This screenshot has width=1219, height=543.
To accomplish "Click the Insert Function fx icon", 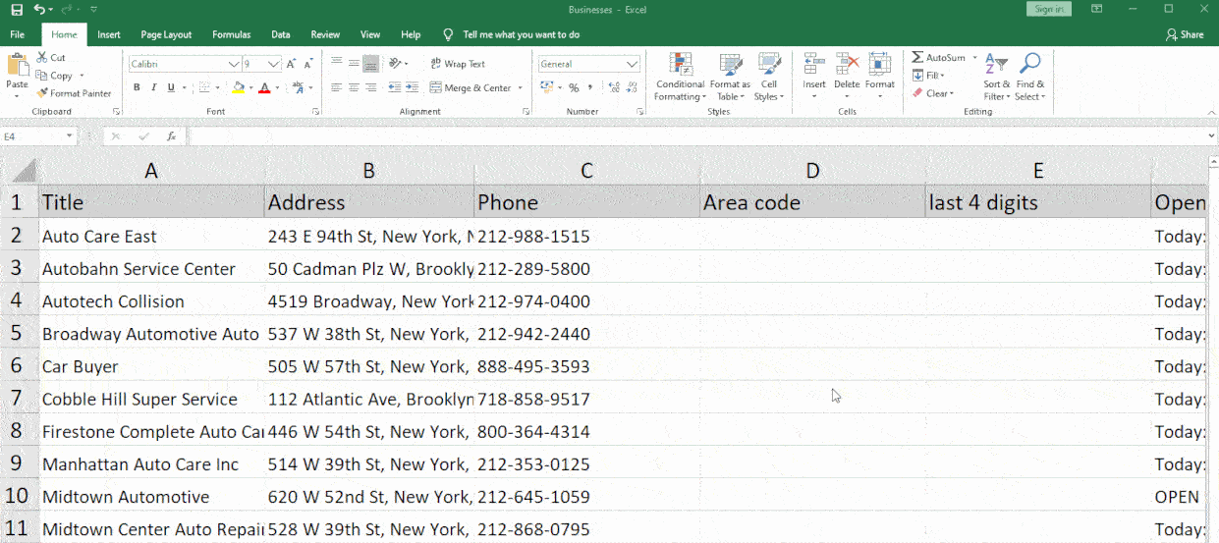I will pyautogui.click(x=171, y=136).
